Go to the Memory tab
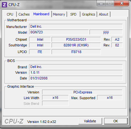The width and height of the screenshot is (131, 129). point(59,14)
